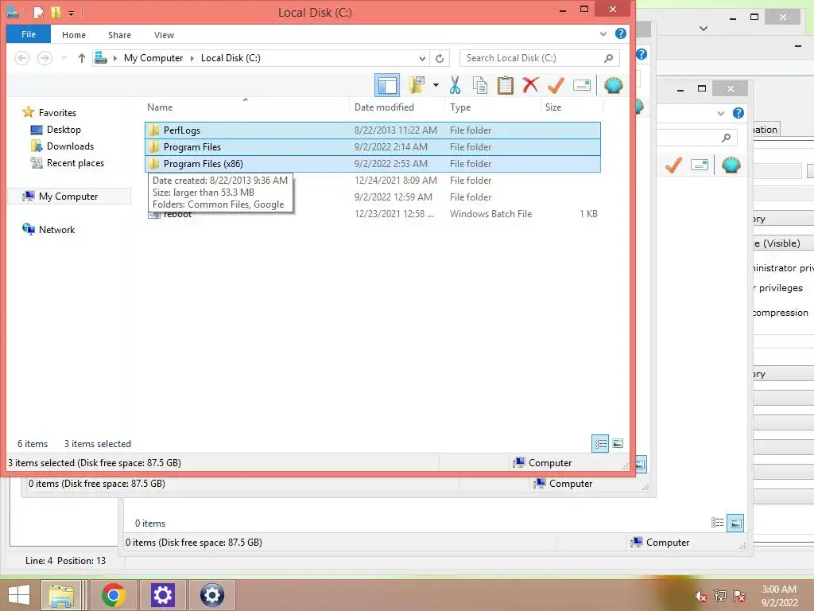Refresh the Local Disk (C:) address bar
Viewport: 814px width, 611px height.
click(x=440, y=58)
